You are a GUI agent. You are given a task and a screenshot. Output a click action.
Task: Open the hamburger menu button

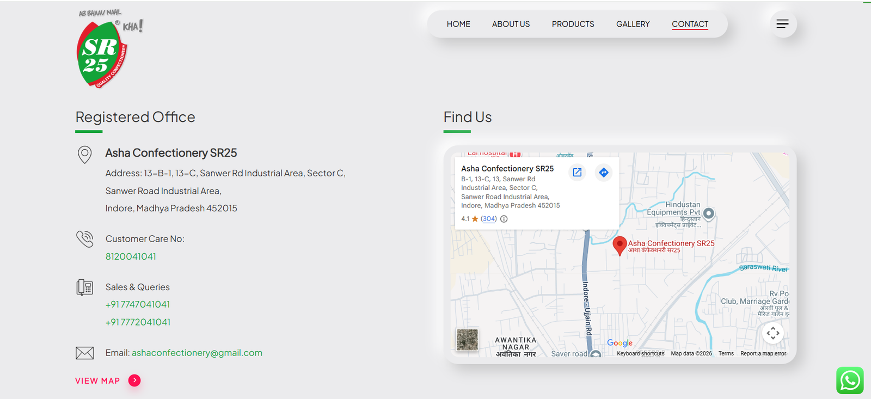coord(782,24)
